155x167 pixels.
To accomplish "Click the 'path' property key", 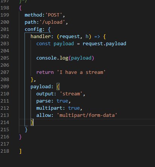I will [31, 22].
